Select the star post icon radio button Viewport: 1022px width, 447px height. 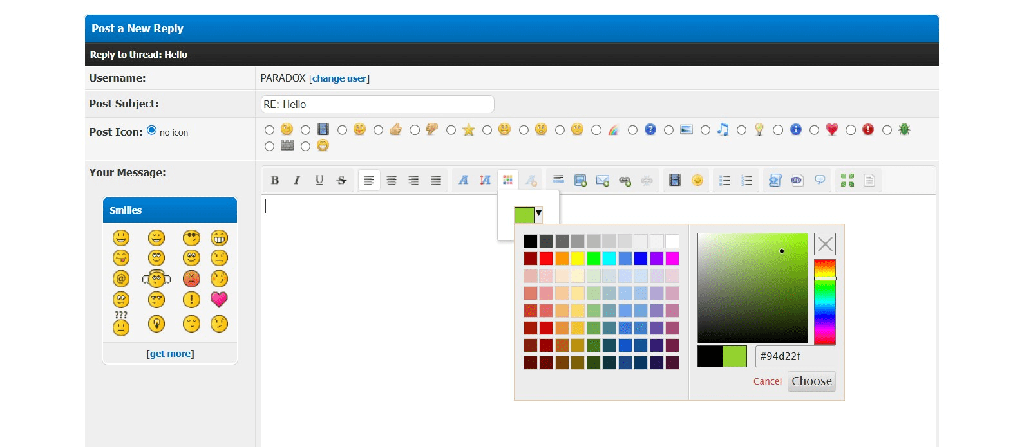[451, 131]
